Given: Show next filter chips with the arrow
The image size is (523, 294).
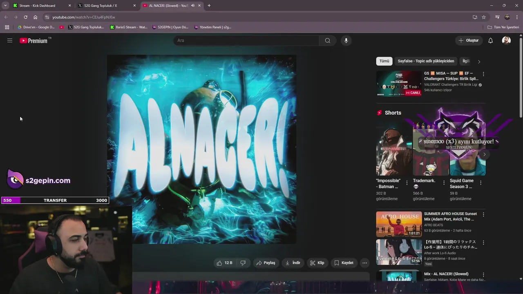Looking at the screenshot, I should coord(479,61).
